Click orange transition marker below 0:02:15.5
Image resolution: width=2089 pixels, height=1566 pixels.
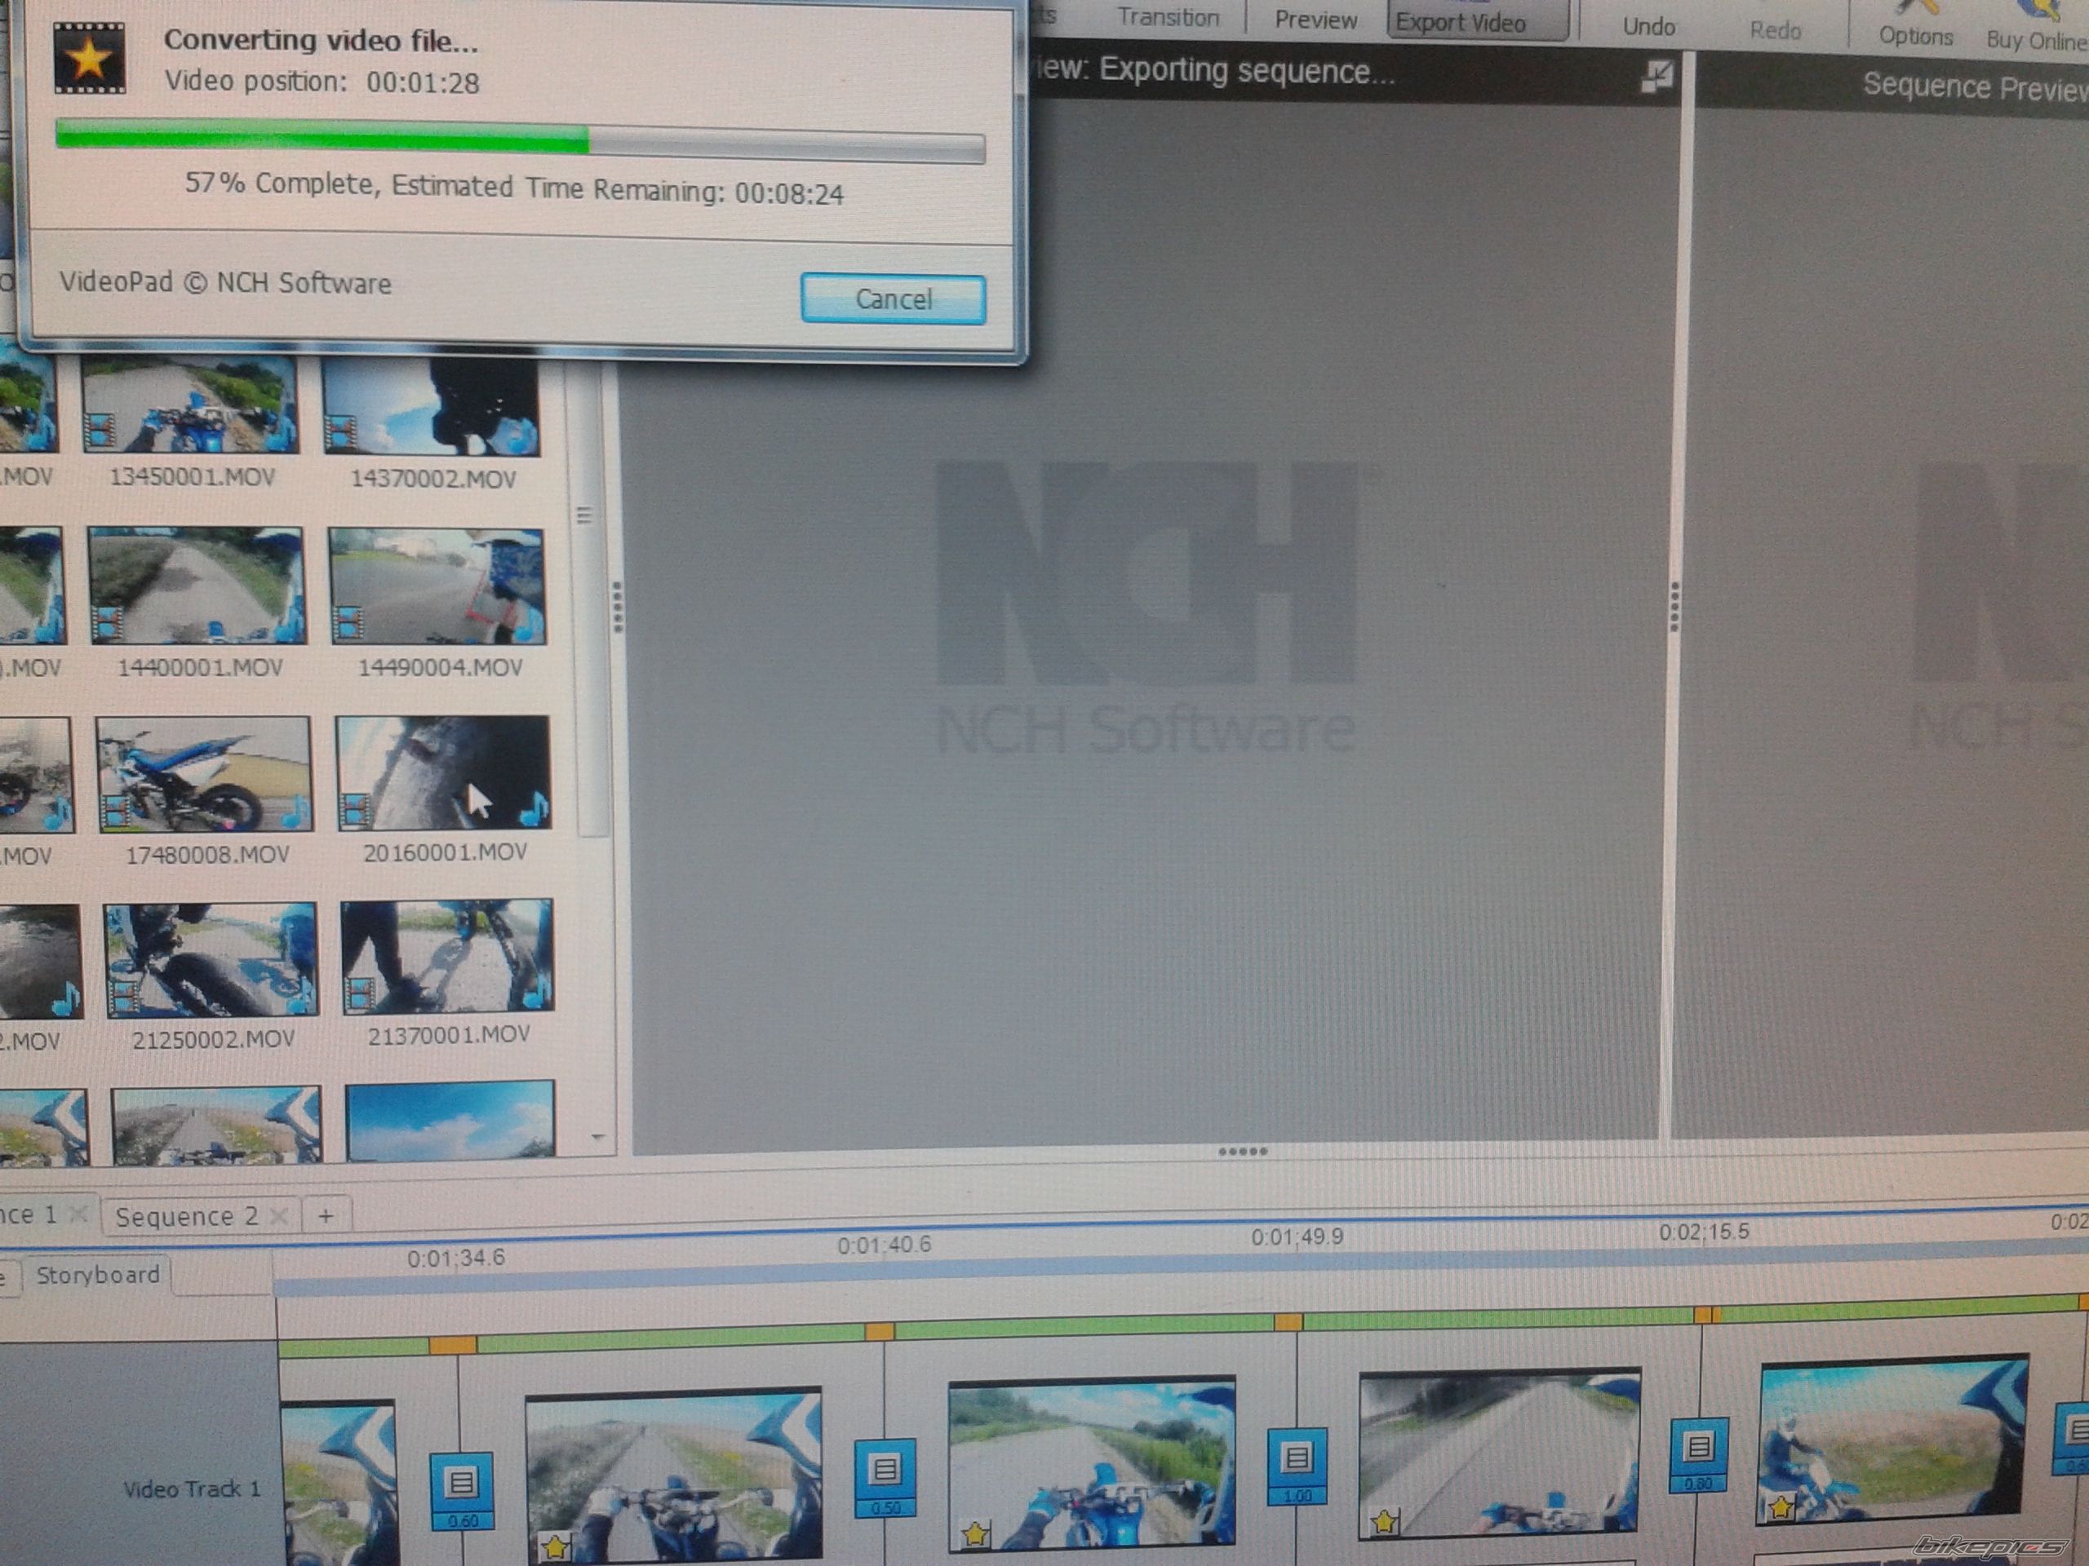tap(1706, 1314)
